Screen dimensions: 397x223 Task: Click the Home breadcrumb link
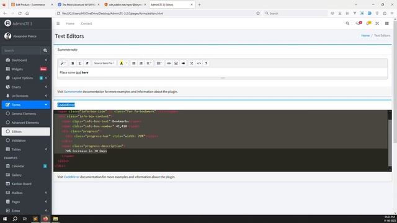coord(365,35)
